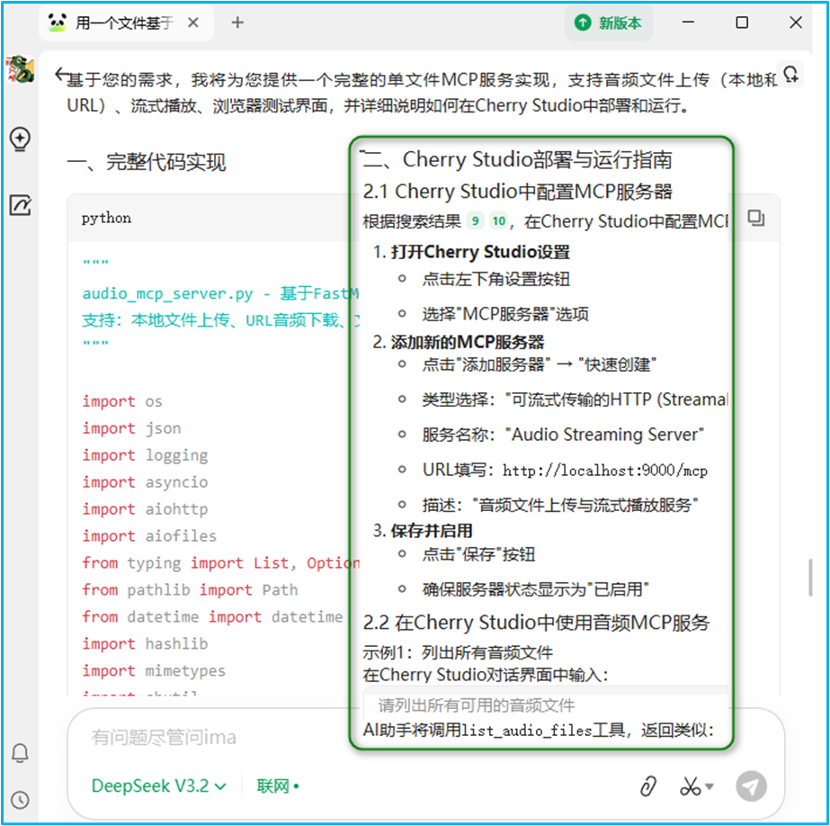Click the panda icon on the tab
The width and height of the screenshot is (830, 826).
(x=58, y=22)
